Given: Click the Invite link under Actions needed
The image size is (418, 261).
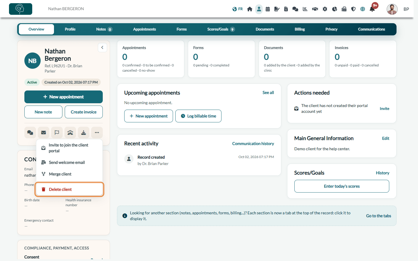Looking at the screenshot, I should (385, 108).
